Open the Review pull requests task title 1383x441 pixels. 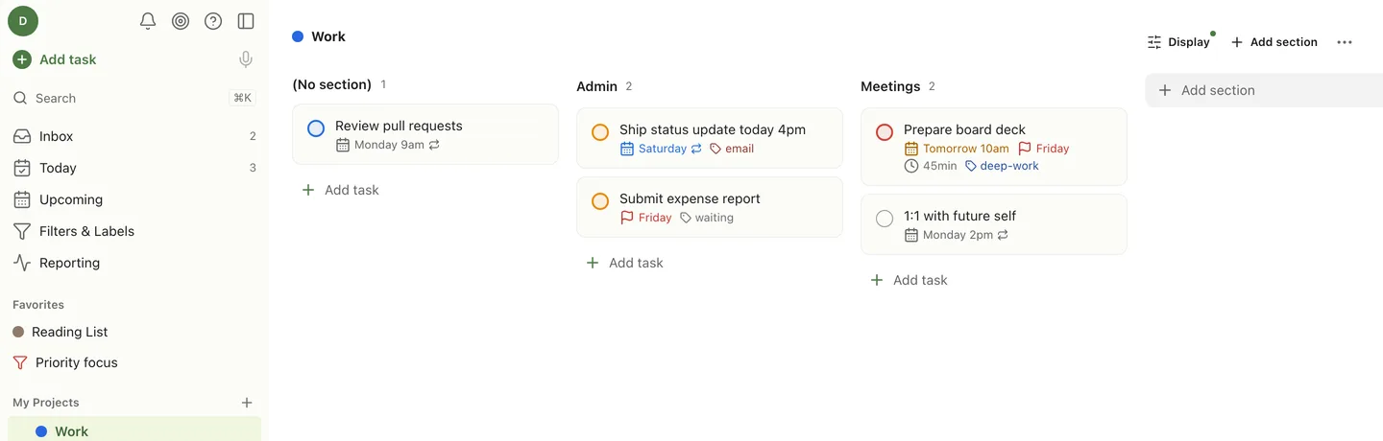(399, 126)
